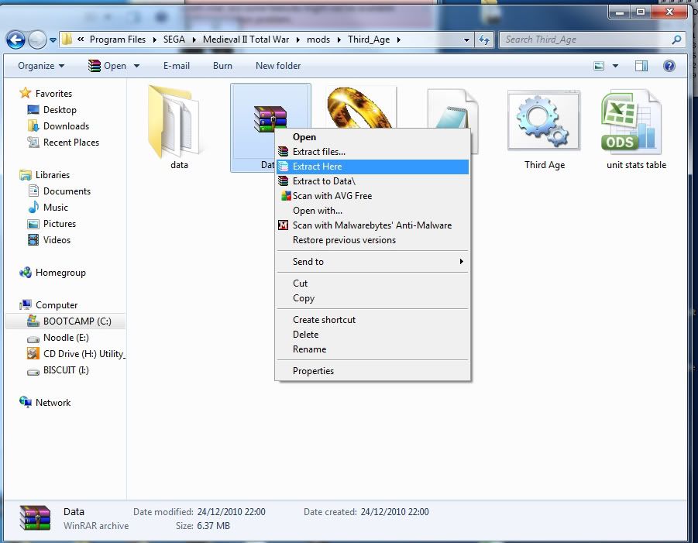Click the Back navigation arrow
Screen dimensions: 698x543
15,40
